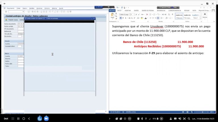The height and width of the screenshot is (122, 218).
Task: Collapse the Word ribbon chevron
Action: (x=214, y=21)
